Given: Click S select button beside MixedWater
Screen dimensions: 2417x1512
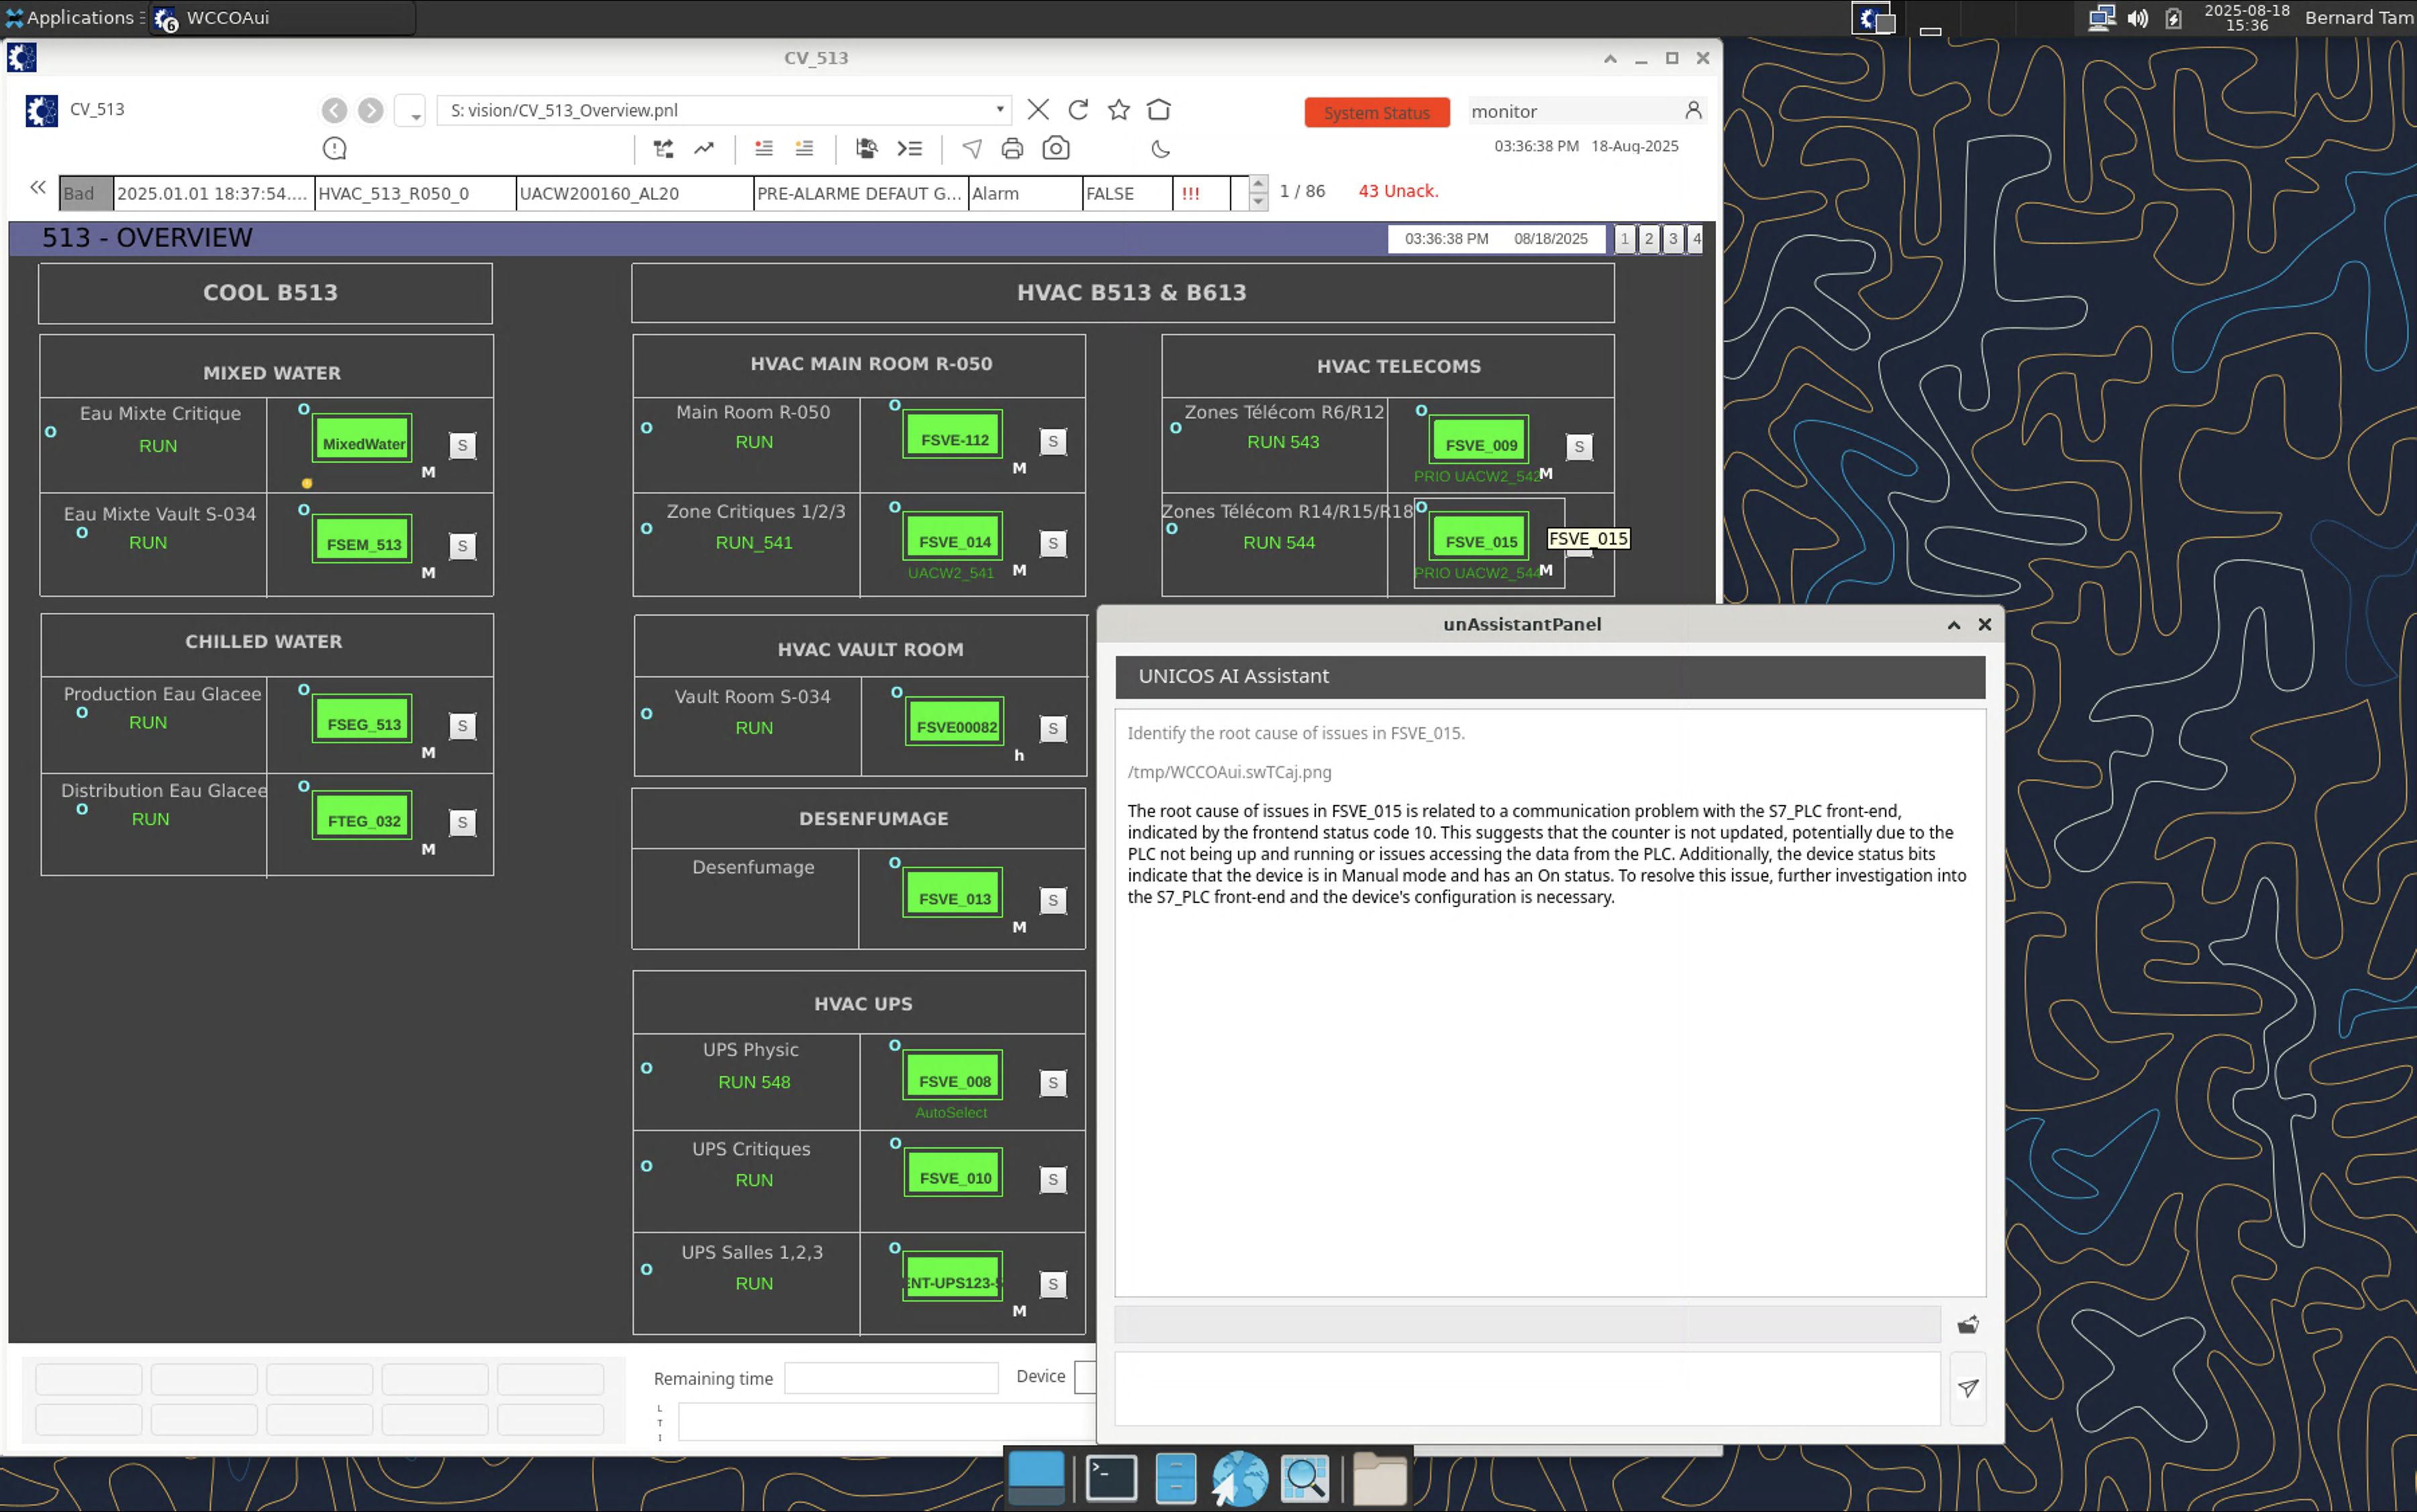Looking at the screenshot, I should pyautogui.click(x=462, y=445).
